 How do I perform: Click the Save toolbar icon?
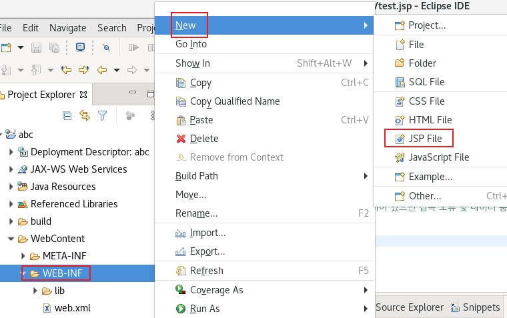click(36, 48)
